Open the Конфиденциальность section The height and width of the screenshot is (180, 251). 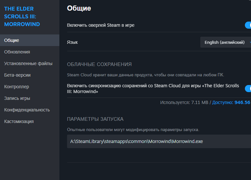pyautogui.click(x=27, y=110)
